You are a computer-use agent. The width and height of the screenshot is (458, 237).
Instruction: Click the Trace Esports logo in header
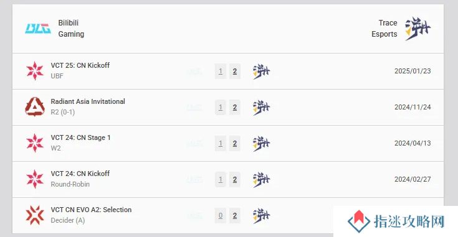tap(417, 29)
